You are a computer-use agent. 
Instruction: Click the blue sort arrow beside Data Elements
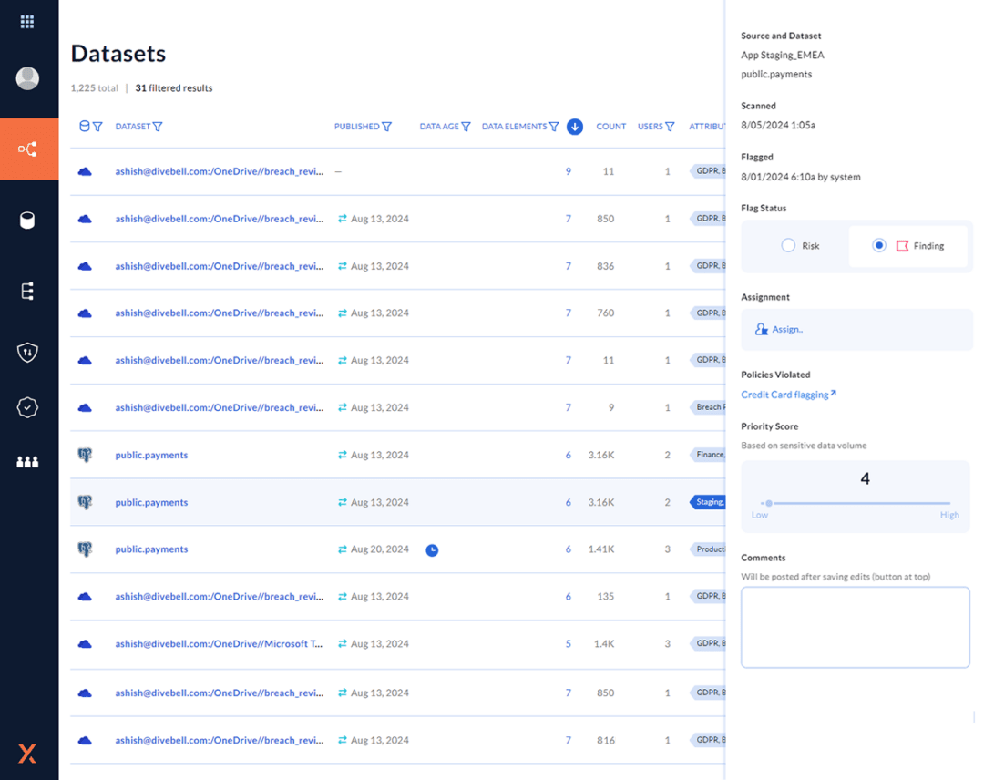575,127
